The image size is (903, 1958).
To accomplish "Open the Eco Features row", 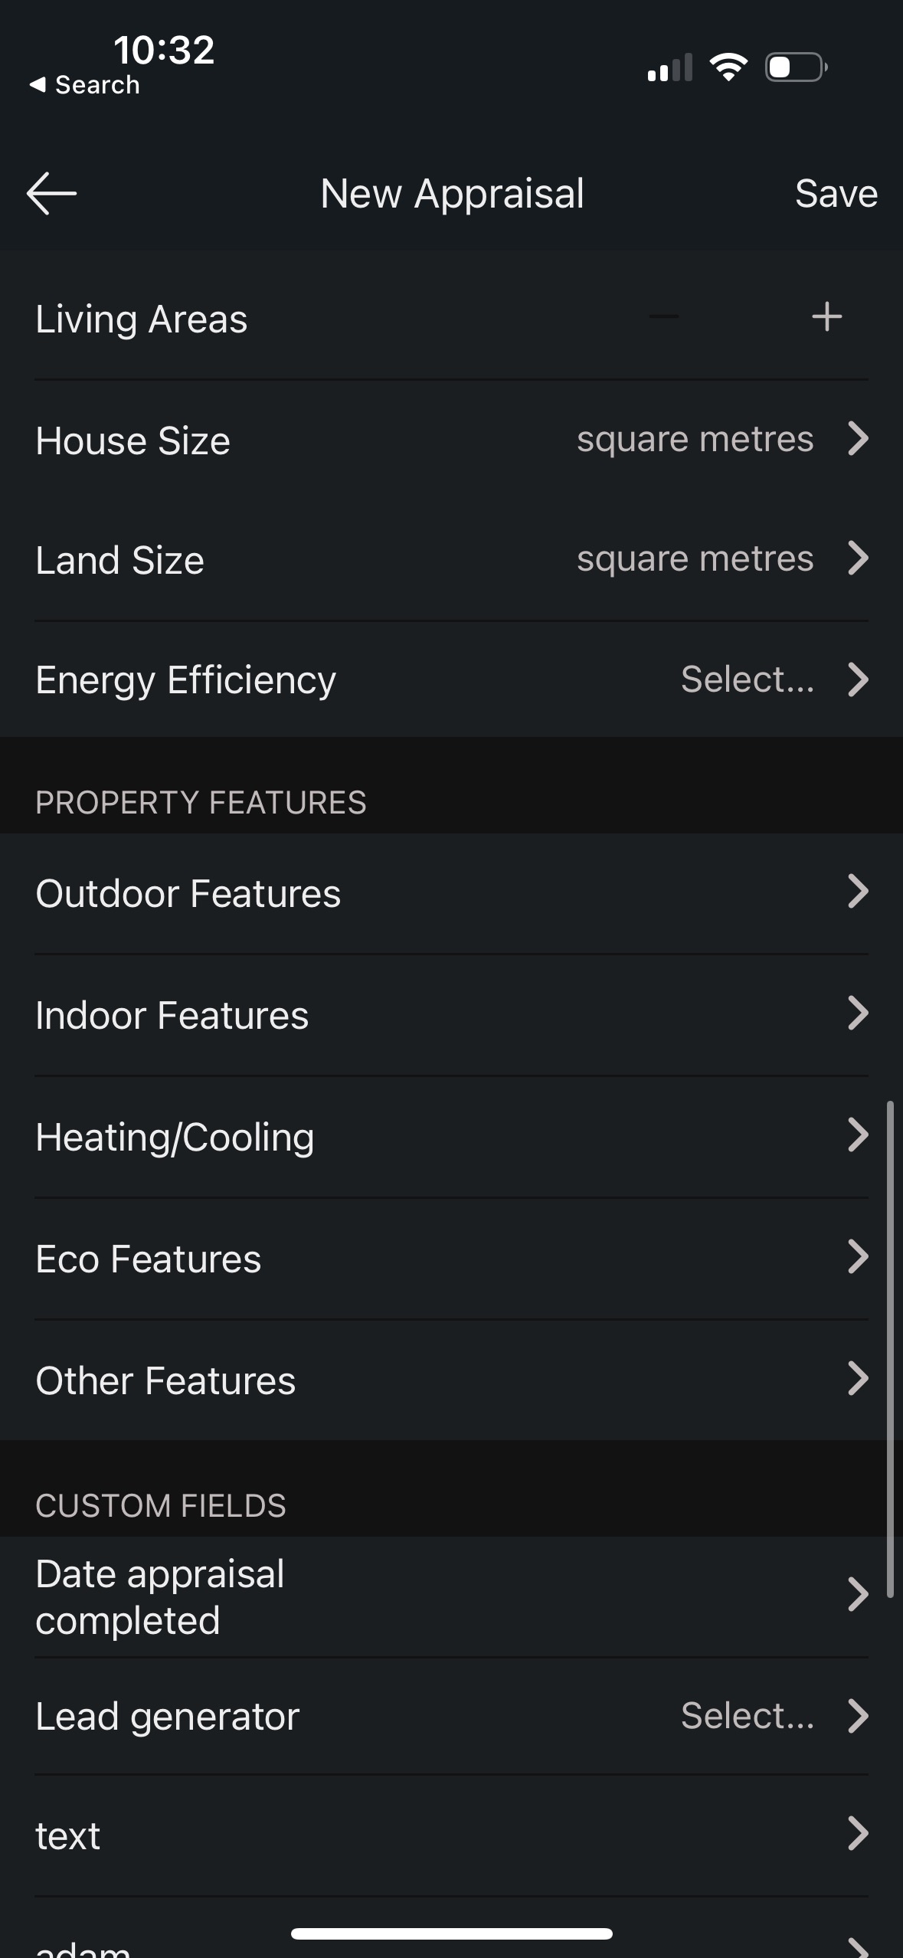I will (x=451, y=1259).
